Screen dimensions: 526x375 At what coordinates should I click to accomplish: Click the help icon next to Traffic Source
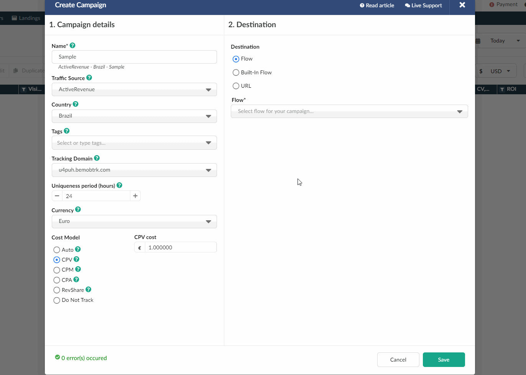[x=89, y=77]
